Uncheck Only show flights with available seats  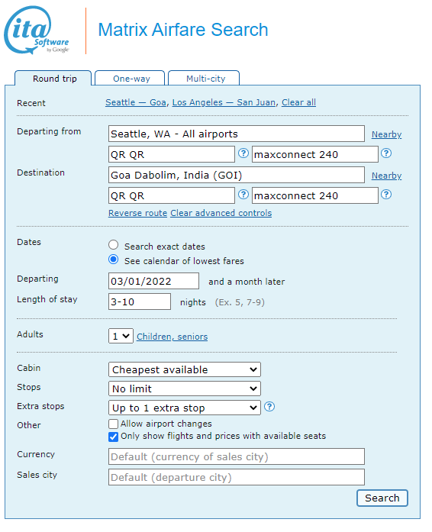[114, 437]
